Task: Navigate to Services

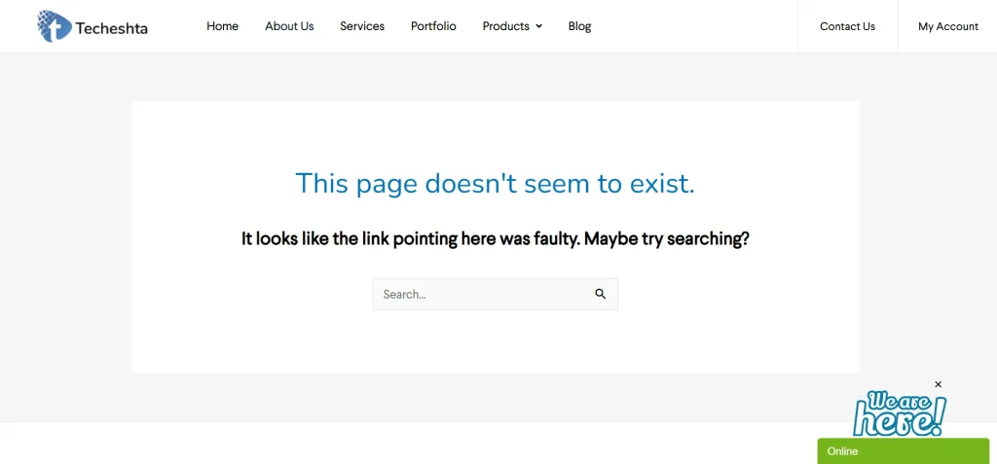Action: click(x=362, y=26)
